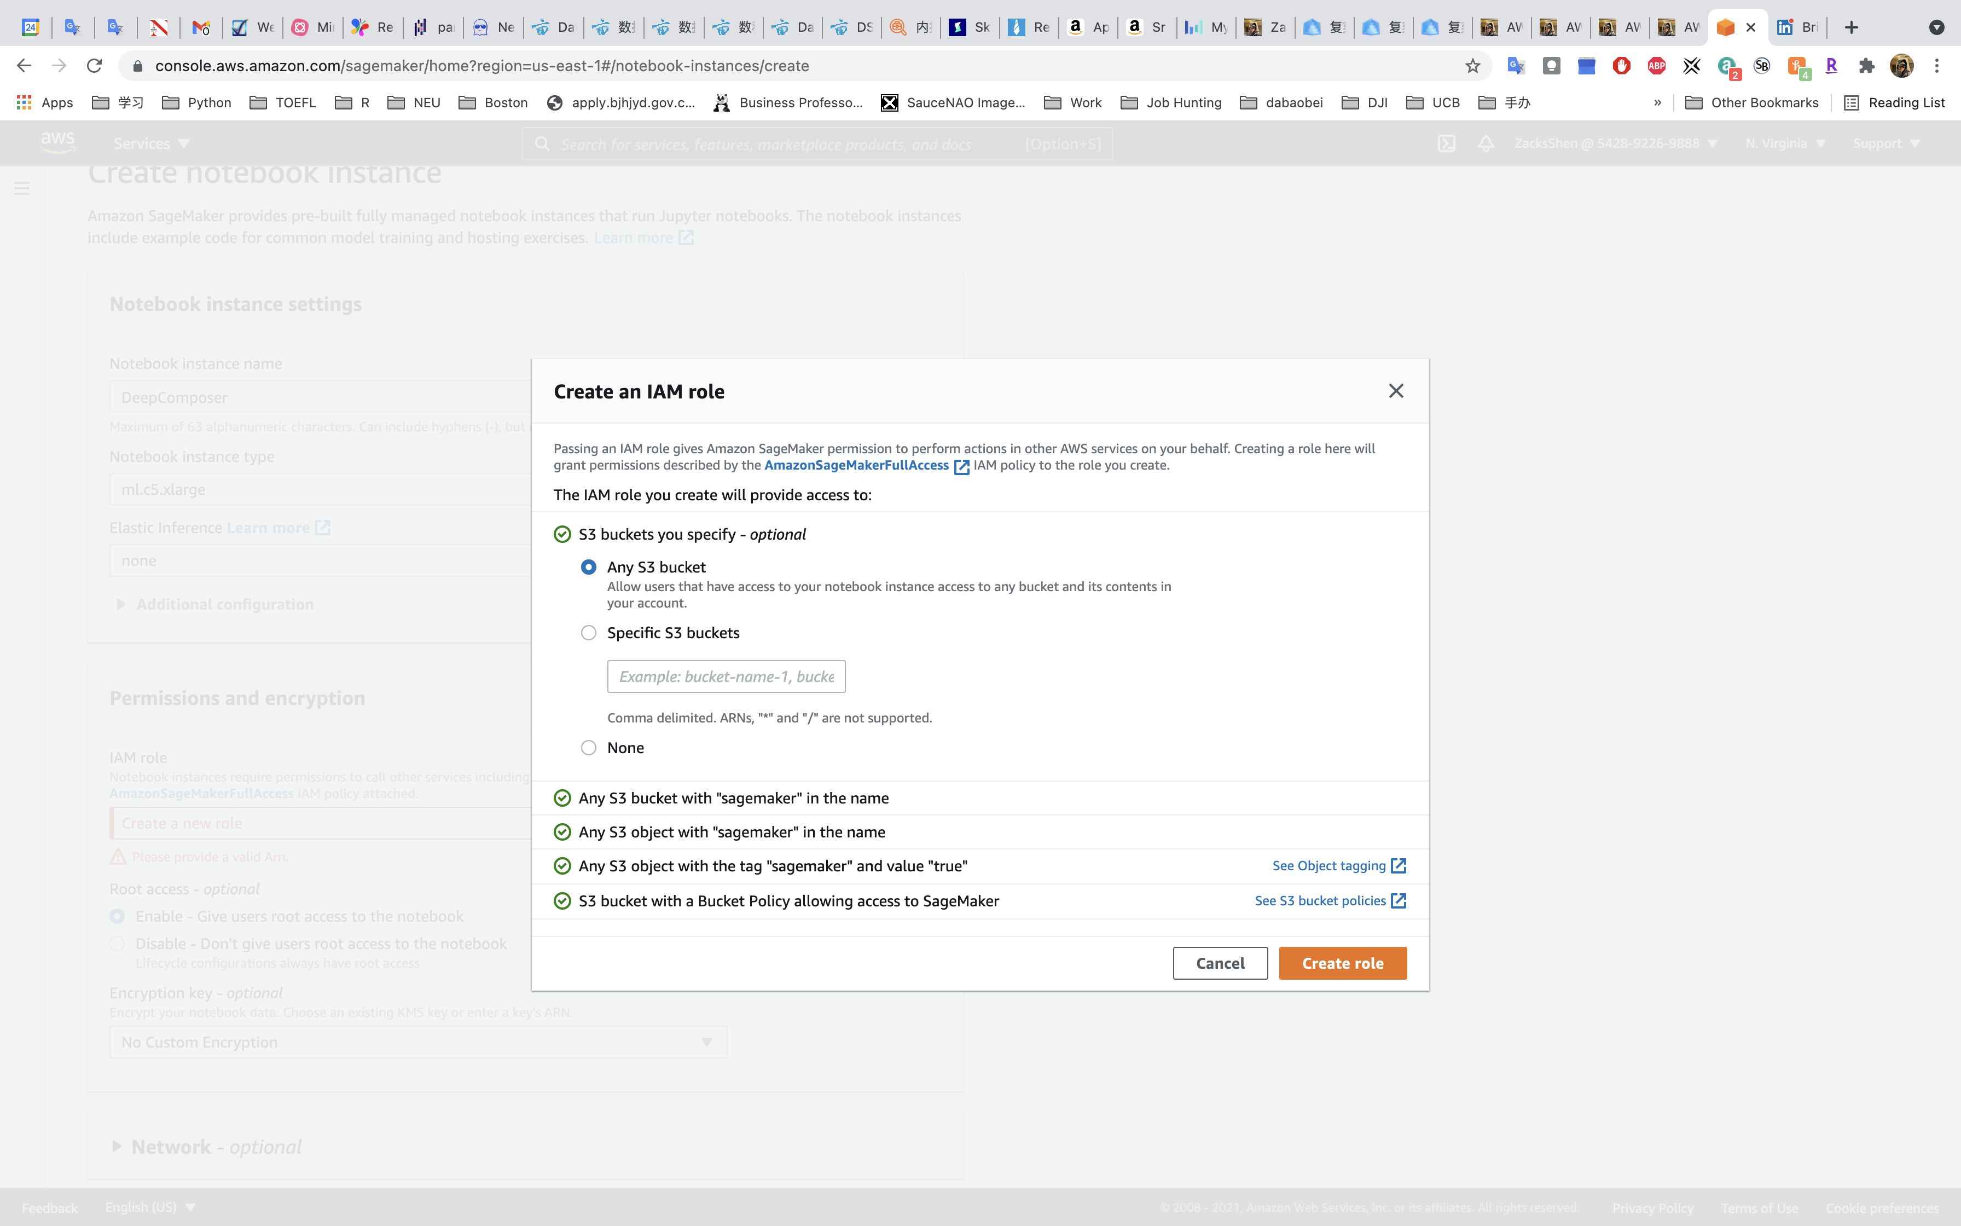This screenshot has width=1961, height=1226.
Task: Click the AdBlock Plus extension icon
Action: click(x=1656, y=66)
